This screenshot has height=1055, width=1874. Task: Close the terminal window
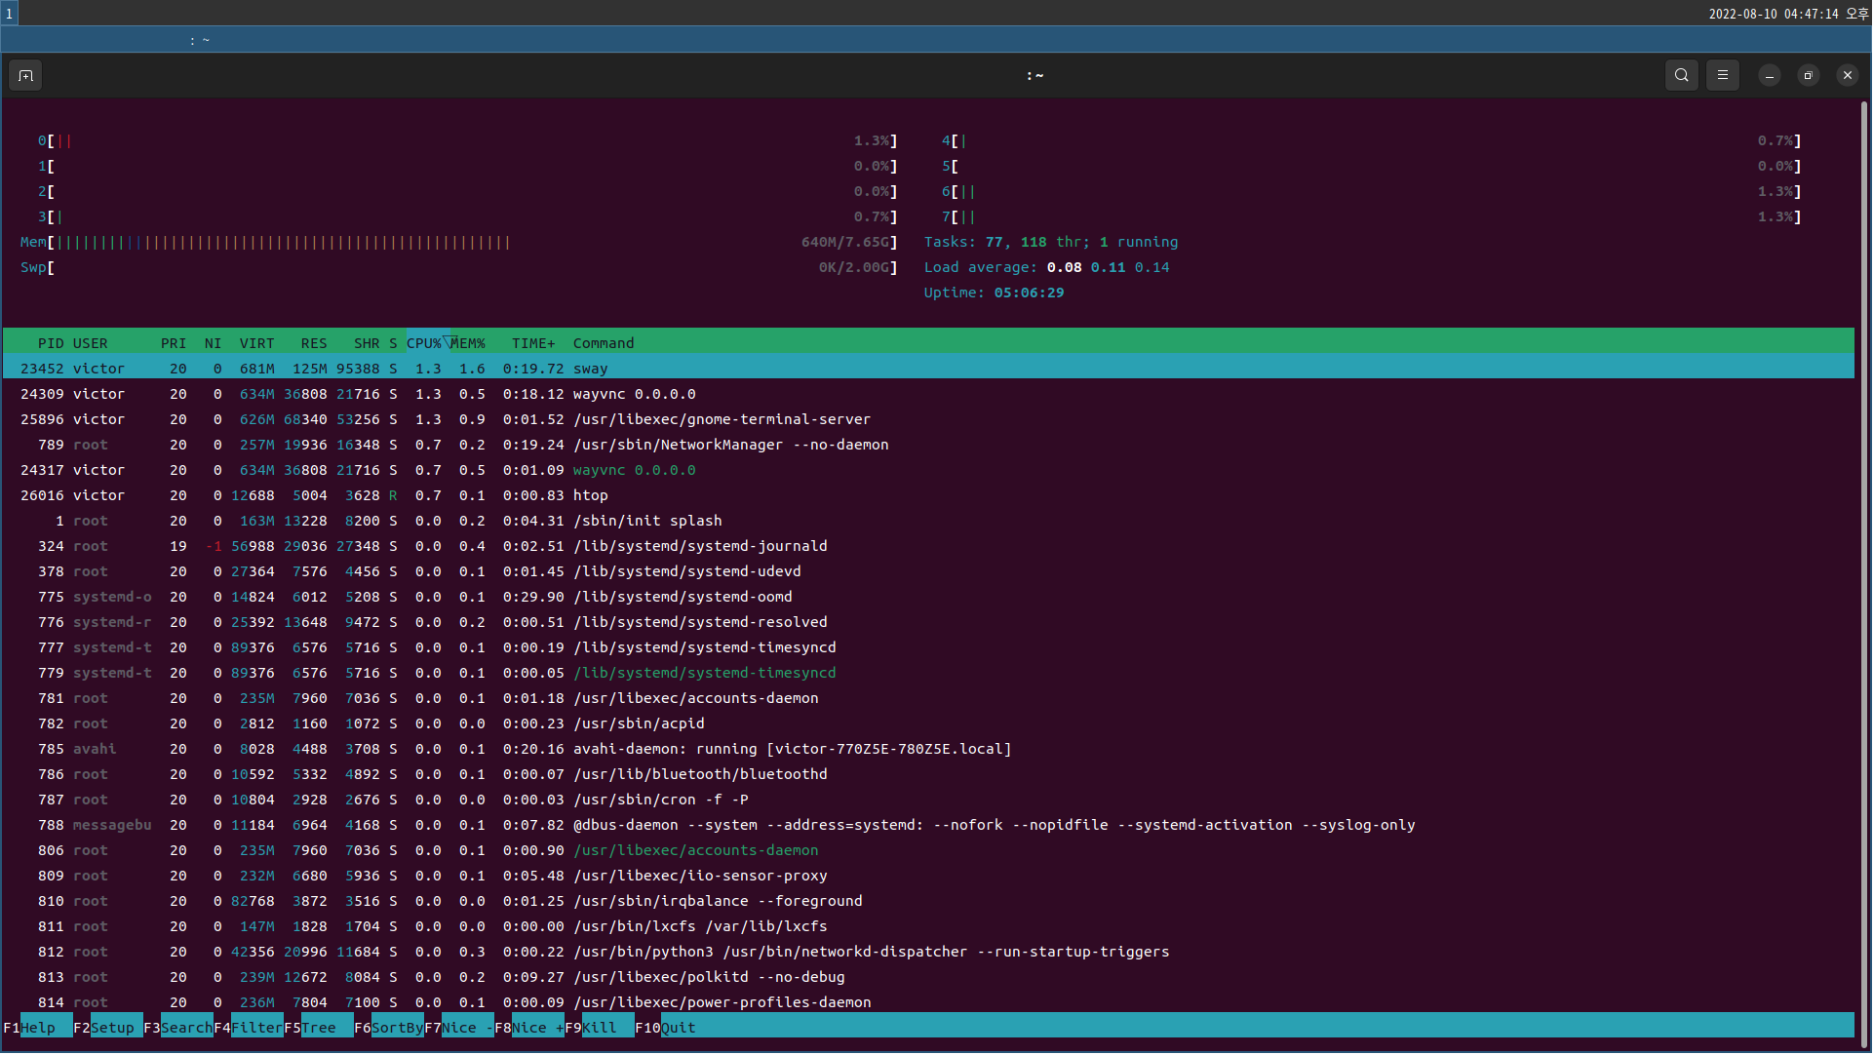[1849, 75]
